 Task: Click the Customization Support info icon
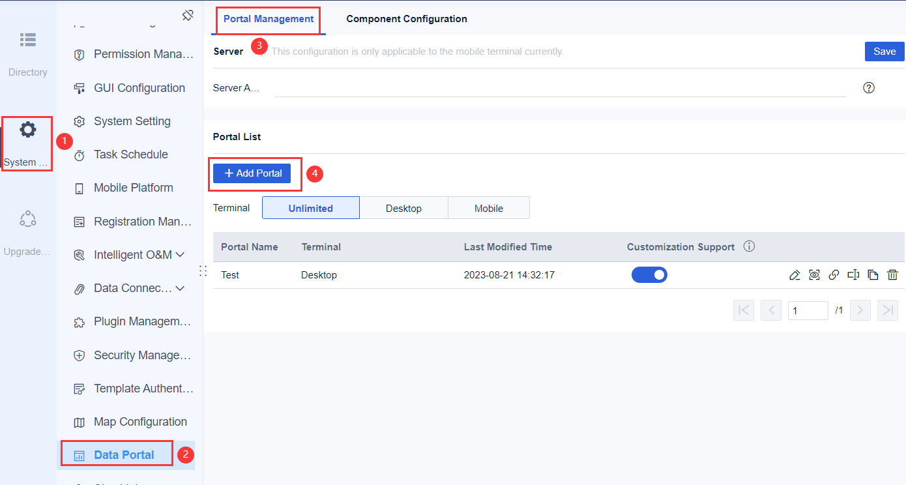coord(748,246)
